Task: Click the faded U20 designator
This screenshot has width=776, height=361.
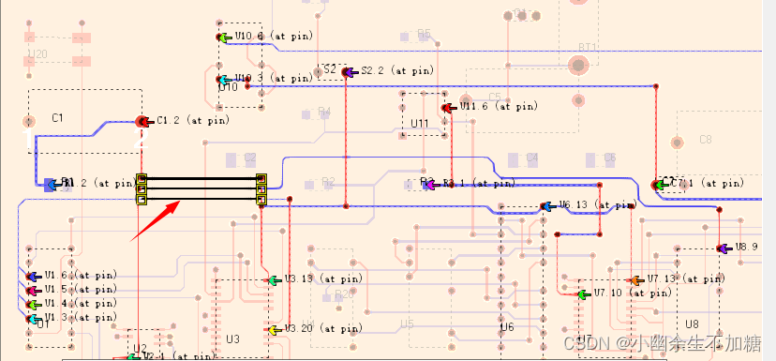Action: coord(37,54)
